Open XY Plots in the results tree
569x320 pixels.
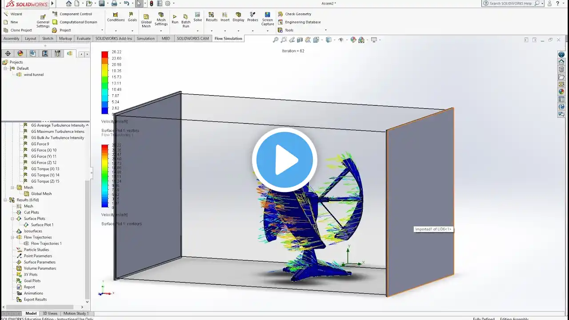coord(27,275)
